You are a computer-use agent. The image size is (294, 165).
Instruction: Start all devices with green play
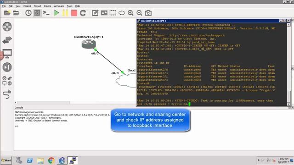click(x=56, y=13)
